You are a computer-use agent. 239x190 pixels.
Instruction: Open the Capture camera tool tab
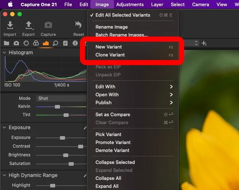tap(16, 43)
